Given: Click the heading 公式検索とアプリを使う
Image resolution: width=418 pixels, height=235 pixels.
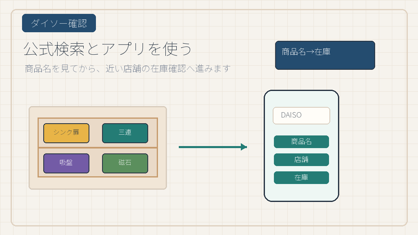Looking at the screenshot, I should pyautogui.click(x=108, y=49).
